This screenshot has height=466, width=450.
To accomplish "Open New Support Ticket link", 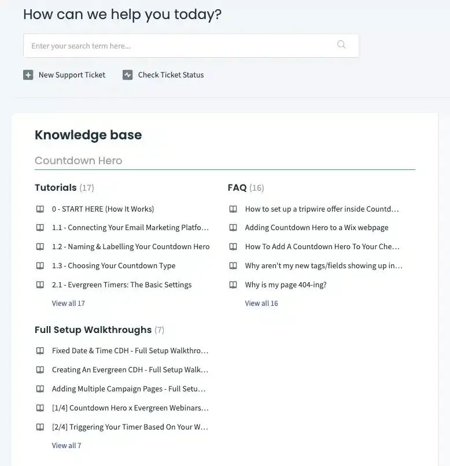I will click(x=72, y=75).
